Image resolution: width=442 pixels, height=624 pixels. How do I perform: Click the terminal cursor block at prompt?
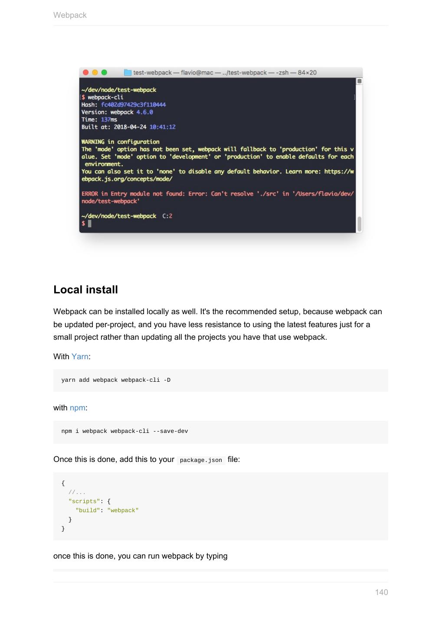(90, 224)
